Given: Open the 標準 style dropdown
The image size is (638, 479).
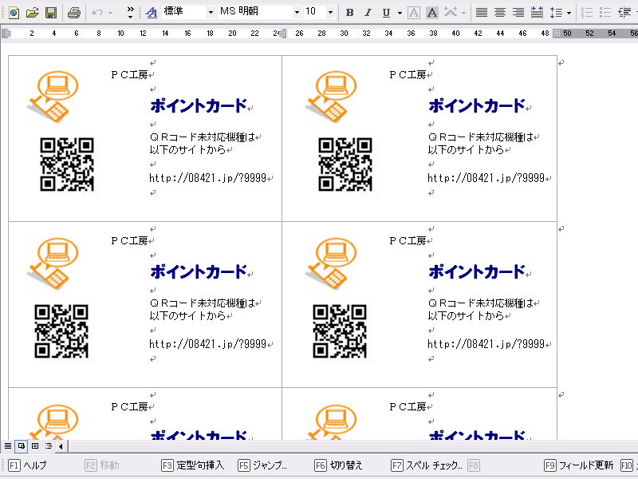Looking at the screenshot, I should (x=211, y=12).
